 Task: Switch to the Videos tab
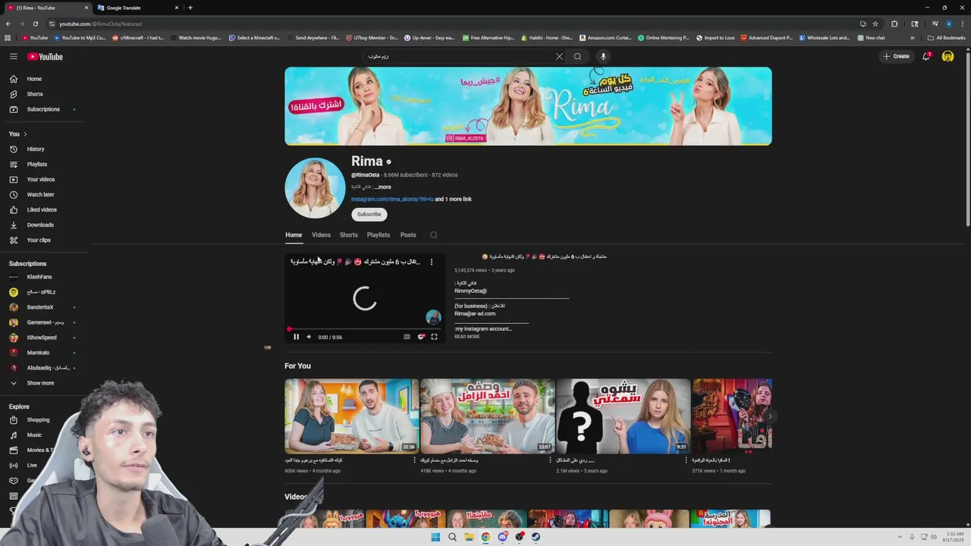(321, 235)
